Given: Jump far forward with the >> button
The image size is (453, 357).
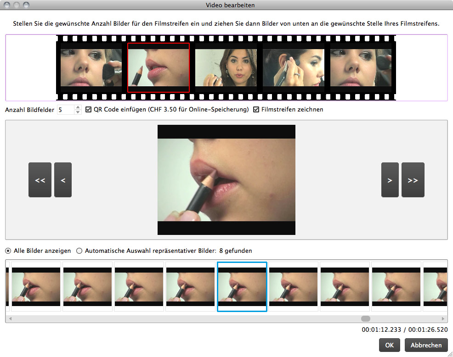Looking at the screenshot, I should pyautogui.click(x=413, y=180).
